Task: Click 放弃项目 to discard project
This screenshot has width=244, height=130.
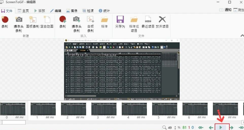Action: coord(162,22)
